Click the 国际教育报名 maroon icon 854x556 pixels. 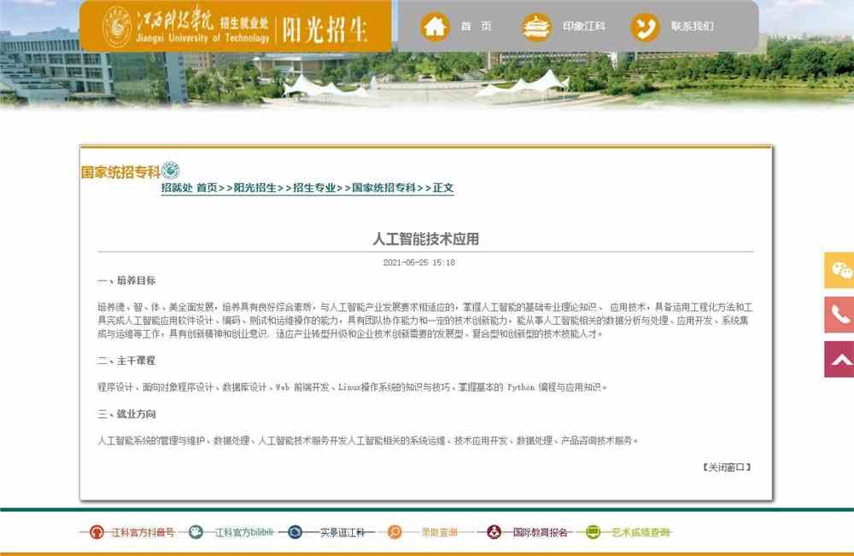(494, 532)
